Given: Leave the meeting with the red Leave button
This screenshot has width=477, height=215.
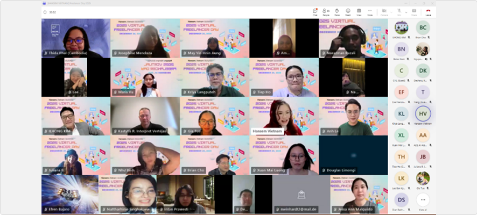Looking at the screenshot, I should (x=429, y=12).
